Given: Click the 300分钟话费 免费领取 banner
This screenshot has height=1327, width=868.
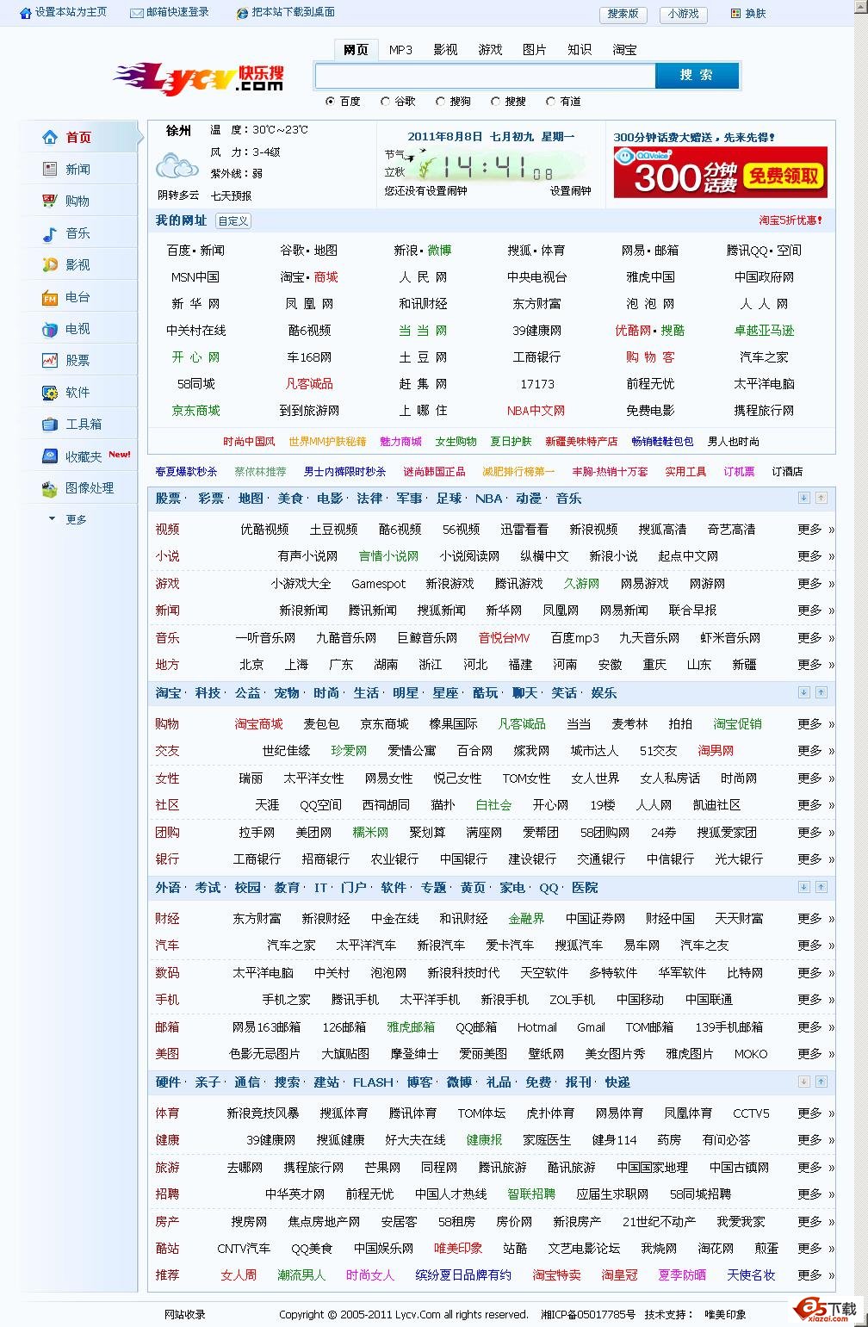Looking at the screenshot, I should (x=721, y=172).
